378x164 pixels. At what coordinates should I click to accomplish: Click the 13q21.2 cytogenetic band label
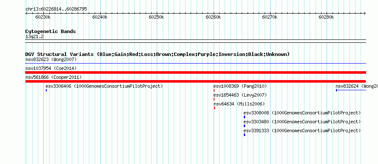point(34,37)
